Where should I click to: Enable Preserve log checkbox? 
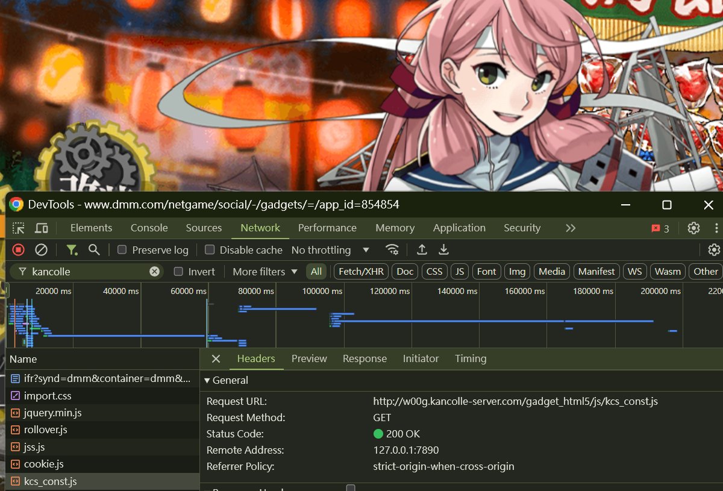tap(122, 249)
